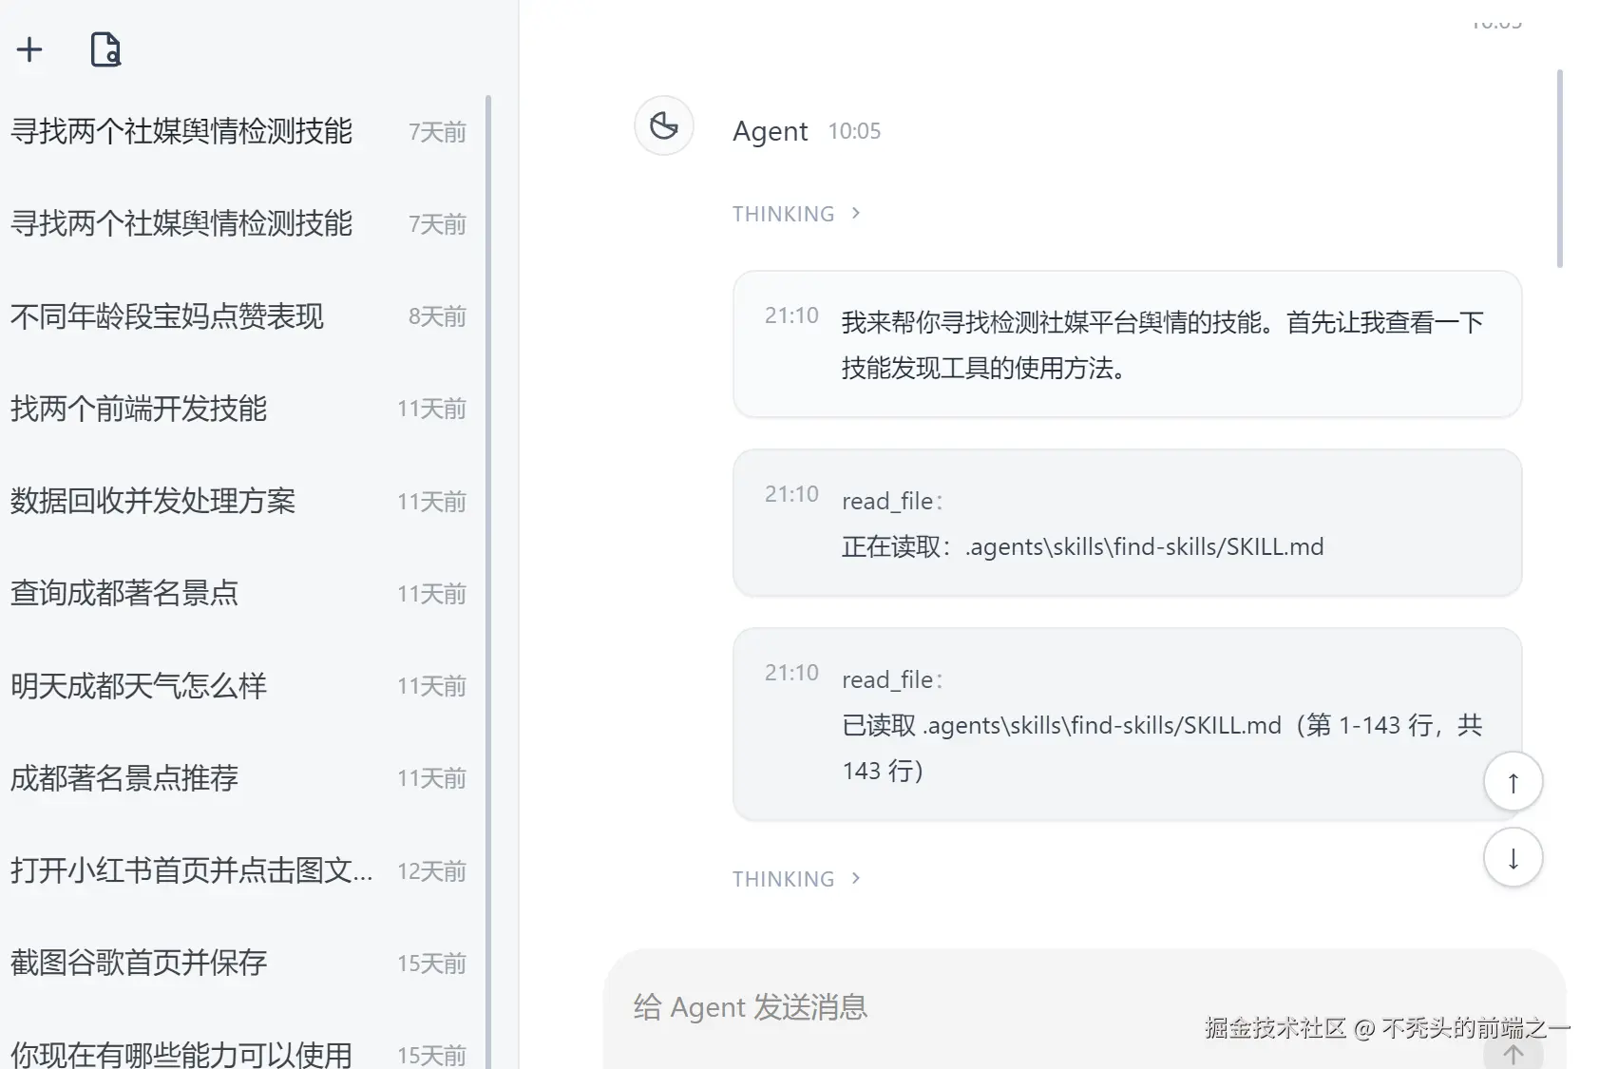Open chat 数据回收并发处理方案

point(238,501)
